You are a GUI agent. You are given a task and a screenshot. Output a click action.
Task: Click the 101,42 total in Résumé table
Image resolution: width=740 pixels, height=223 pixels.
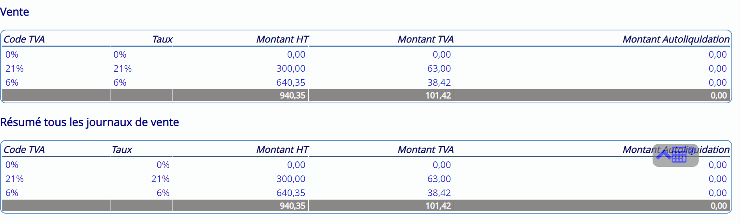[438, 206]
